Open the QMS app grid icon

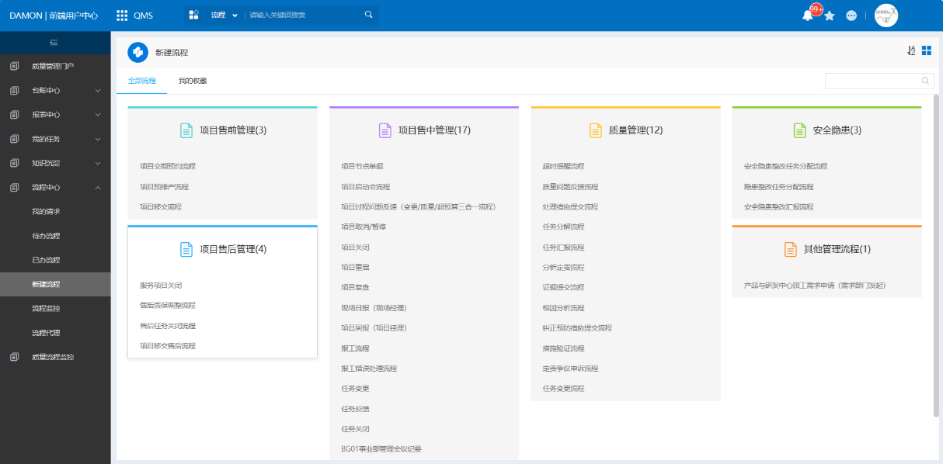(122, 16)
